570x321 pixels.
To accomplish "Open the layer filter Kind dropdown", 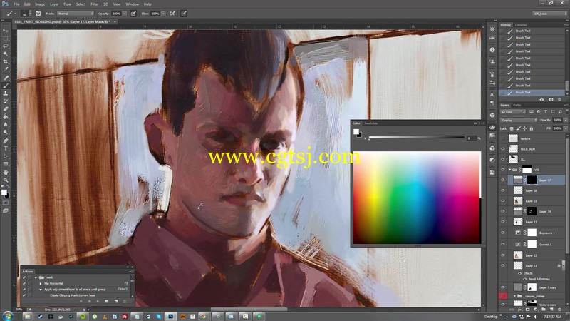I will pyautogui.click(x=513, y=112).
